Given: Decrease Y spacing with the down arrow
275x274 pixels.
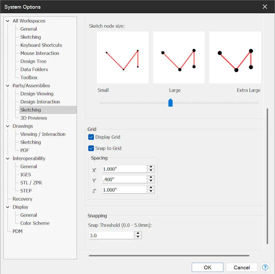Looking at the screenshot, I should [x=151, y=181].
